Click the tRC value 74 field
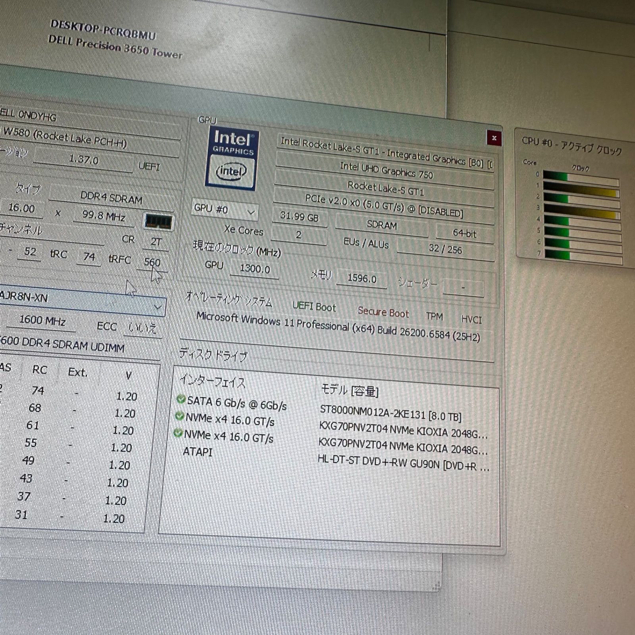 pyautogui.click(x=89, y=257)
